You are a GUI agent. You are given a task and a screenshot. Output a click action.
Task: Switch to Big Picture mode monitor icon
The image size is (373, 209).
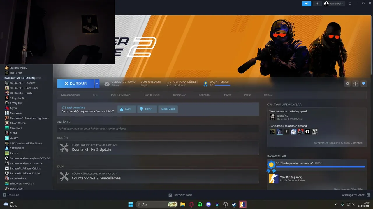[350, 3]
